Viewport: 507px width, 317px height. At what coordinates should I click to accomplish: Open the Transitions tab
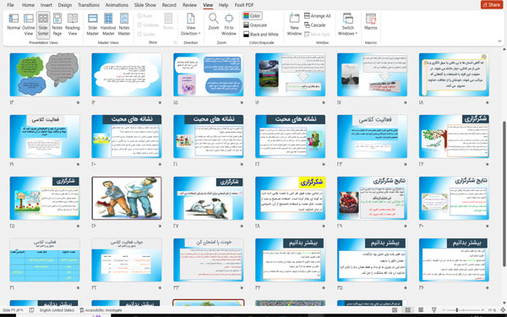point(89,5)
